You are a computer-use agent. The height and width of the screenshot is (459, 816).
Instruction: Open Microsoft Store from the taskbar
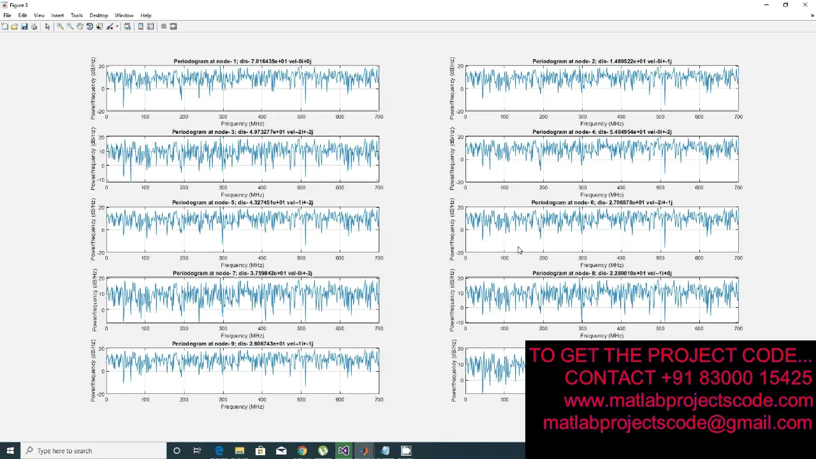[x=260, y=451]
